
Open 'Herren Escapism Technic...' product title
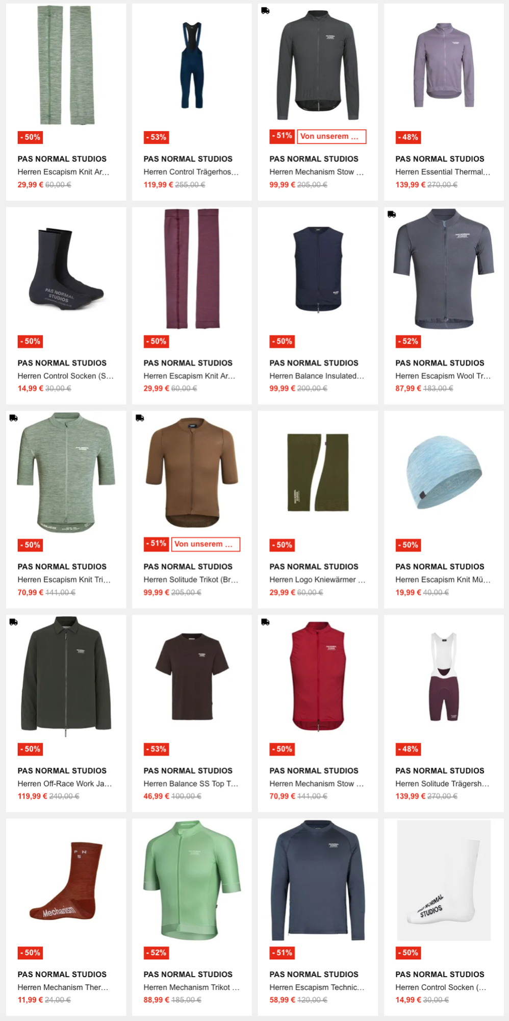pyautogui.click(x=317, y=987)
